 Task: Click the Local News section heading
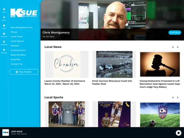[53, 47]
